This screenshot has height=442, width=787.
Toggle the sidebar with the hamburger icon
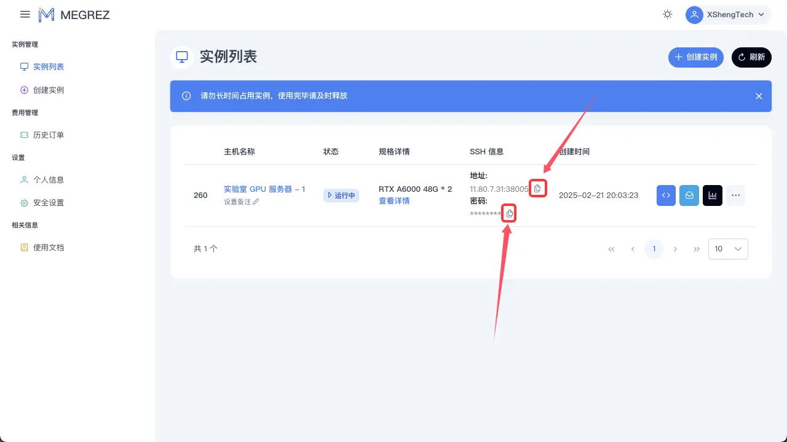click(25, 14)
